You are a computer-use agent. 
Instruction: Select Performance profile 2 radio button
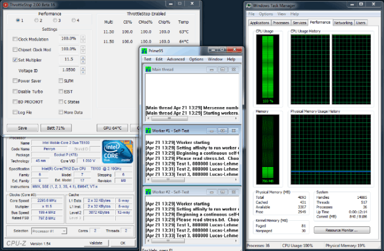[36, 20]
